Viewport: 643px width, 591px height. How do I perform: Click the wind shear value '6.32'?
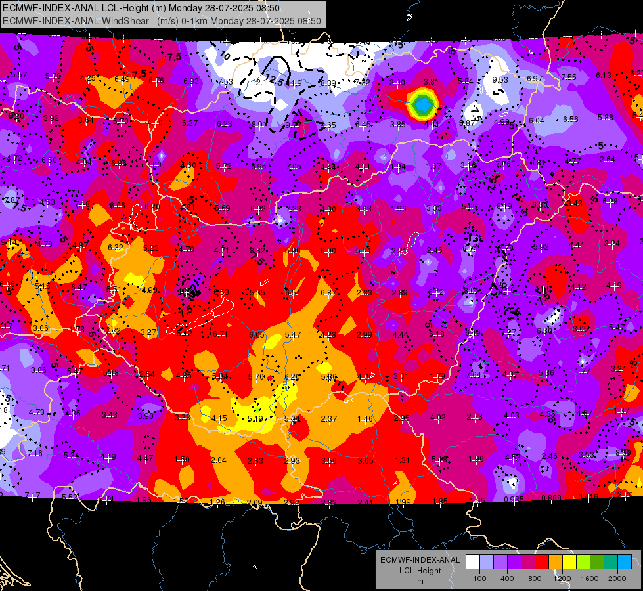click(x=115, y=248)
